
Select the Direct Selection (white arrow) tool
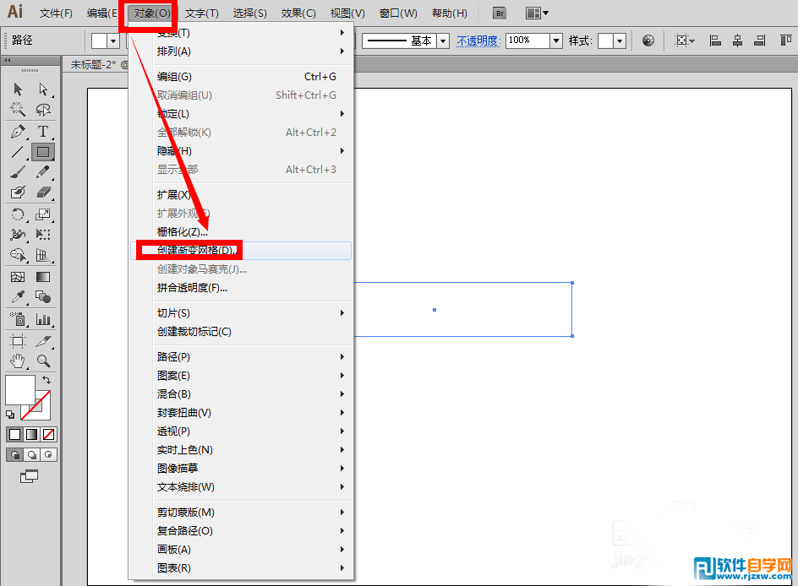pos(43,90)
